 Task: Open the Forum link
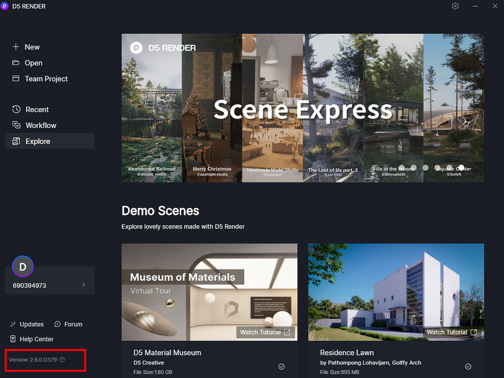tap(68, 324)
